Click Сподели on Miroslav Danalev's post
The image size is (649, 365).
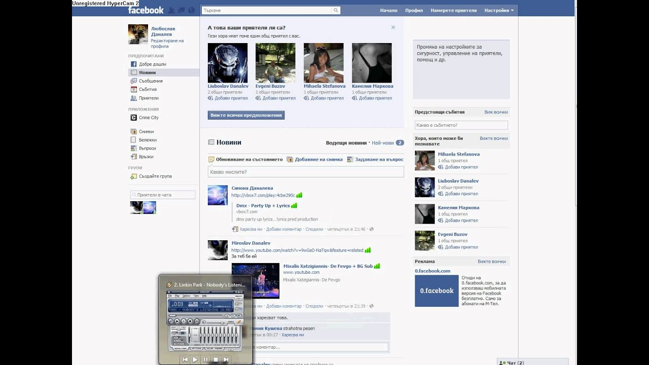point(314,306)
